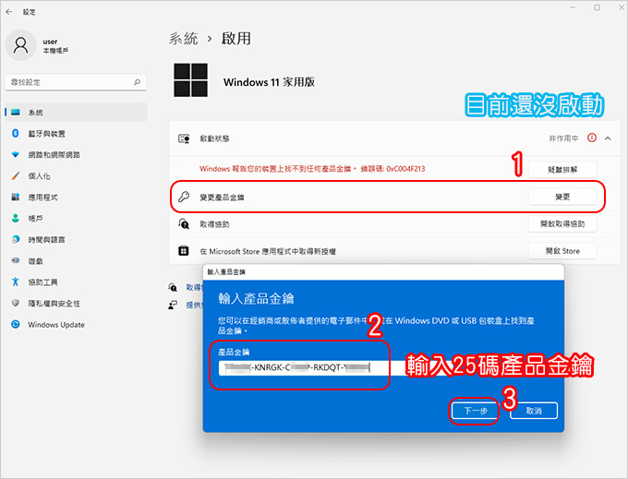Click the give feedback icon below list
Viewport: 628px width, 479px height.
(173, 305)
